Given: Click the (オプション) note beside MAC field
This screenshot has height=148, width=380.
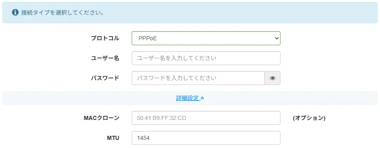Looking at the screenshot, I should pos(309,118).
